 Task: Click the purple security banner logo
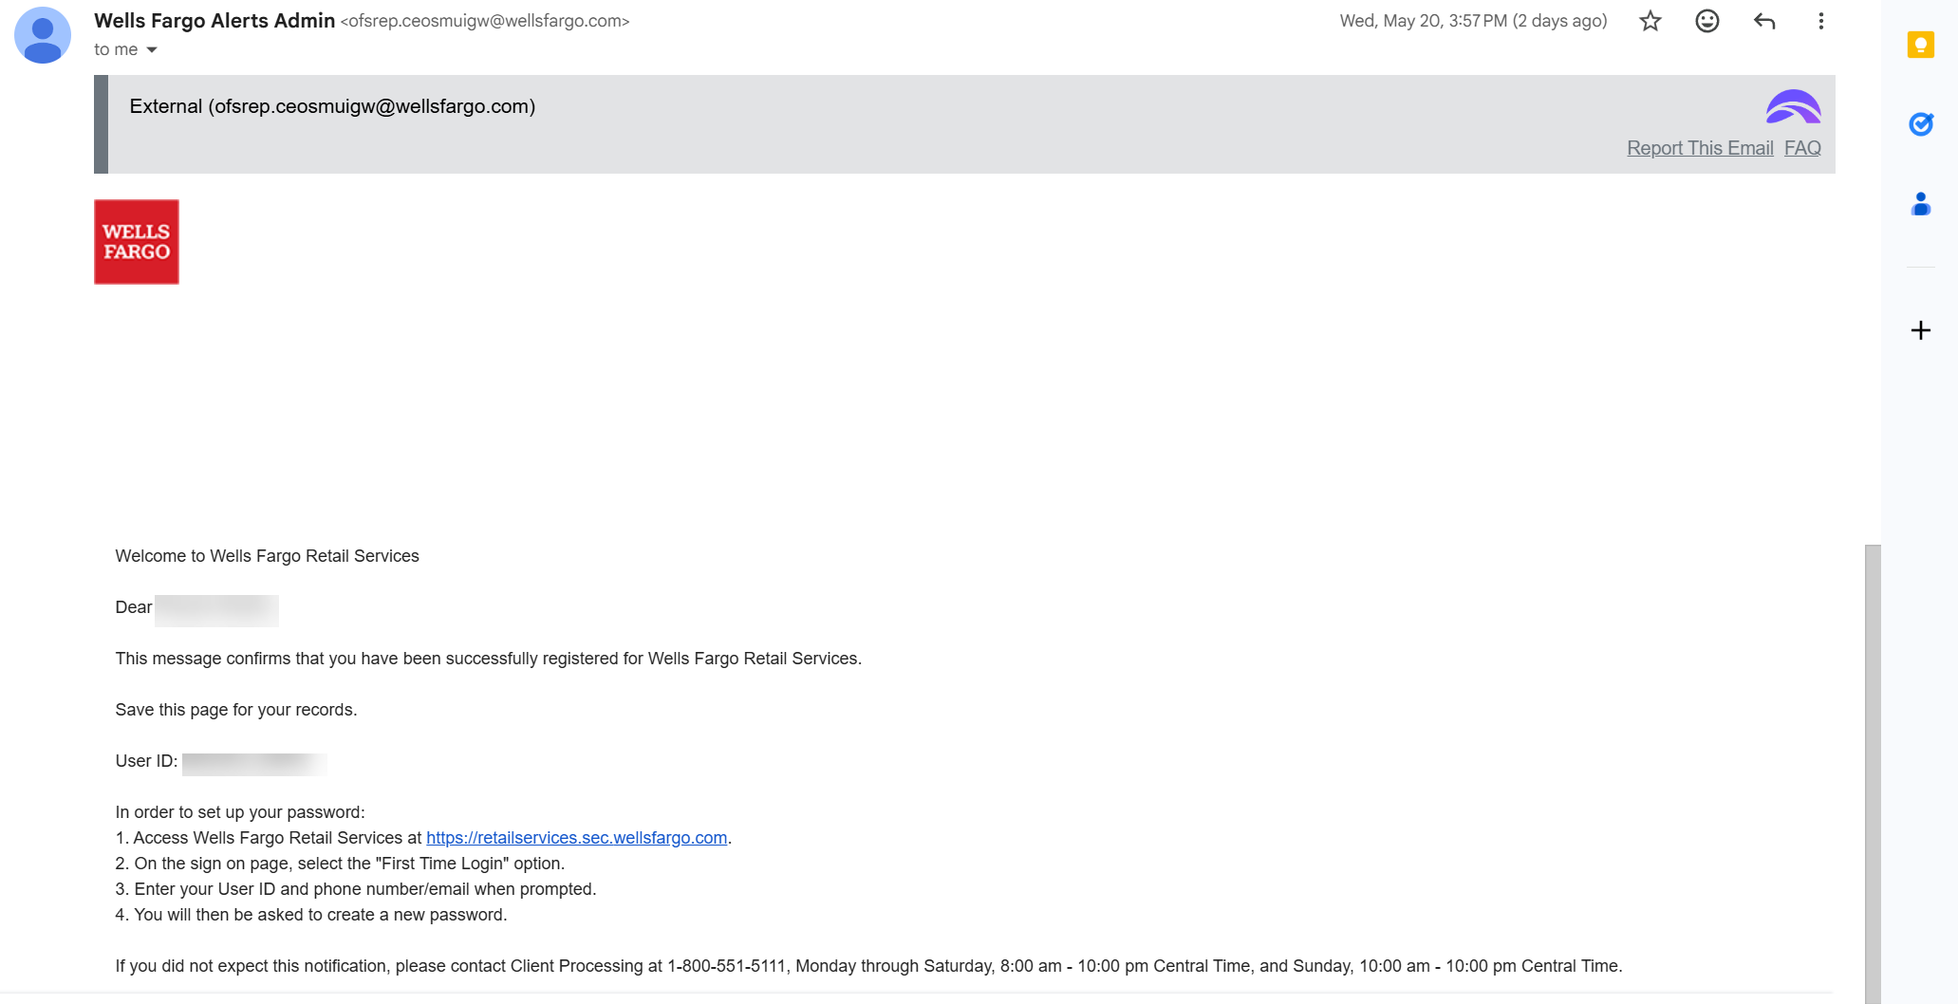click(x=1793, y=106)
